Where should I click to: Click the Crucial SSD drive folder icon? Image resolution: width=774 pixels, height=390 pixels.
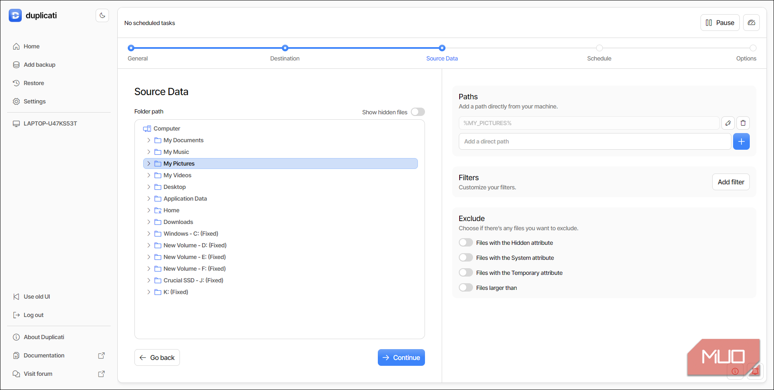[x=158, y=280]
